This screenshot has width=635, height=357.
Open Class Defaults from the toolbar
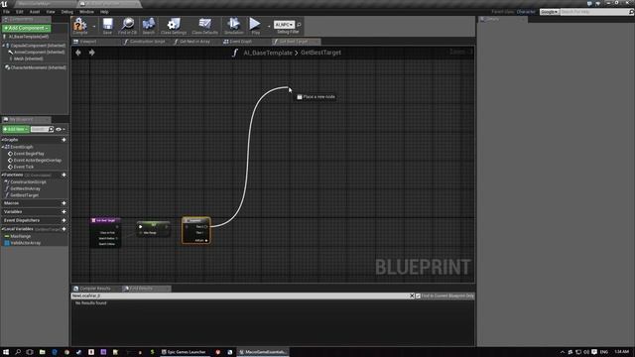(x=205, y=26)
